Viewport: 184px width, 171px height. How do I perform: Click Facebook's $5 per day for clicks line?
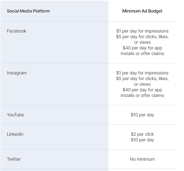142,37
